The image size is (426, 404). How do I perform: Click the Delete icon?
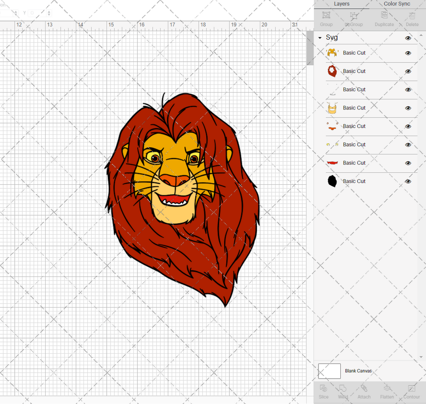click(411, 18)
